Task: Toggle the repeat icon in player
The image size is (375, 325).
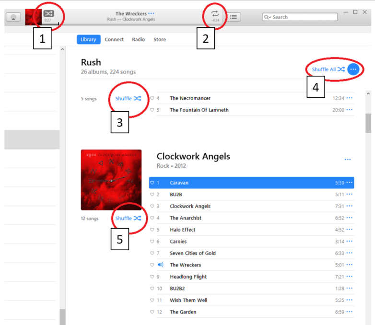Action: pyautogui.click(x=215, y=13)
